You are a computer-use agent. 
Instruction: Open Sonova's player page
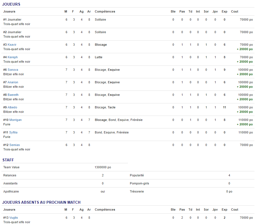pos(13,70)
